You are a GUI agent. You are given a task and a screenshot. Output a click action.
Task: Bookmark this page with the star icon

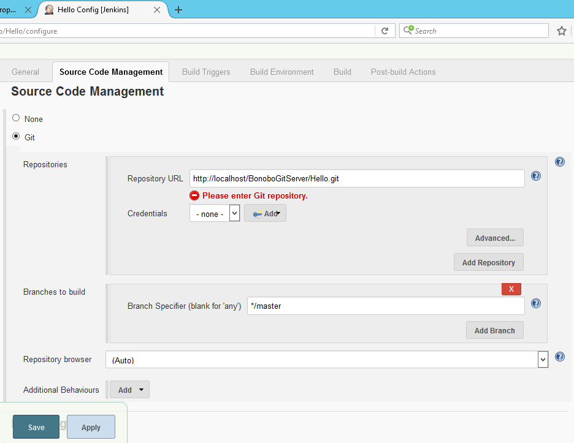[562, 31]
